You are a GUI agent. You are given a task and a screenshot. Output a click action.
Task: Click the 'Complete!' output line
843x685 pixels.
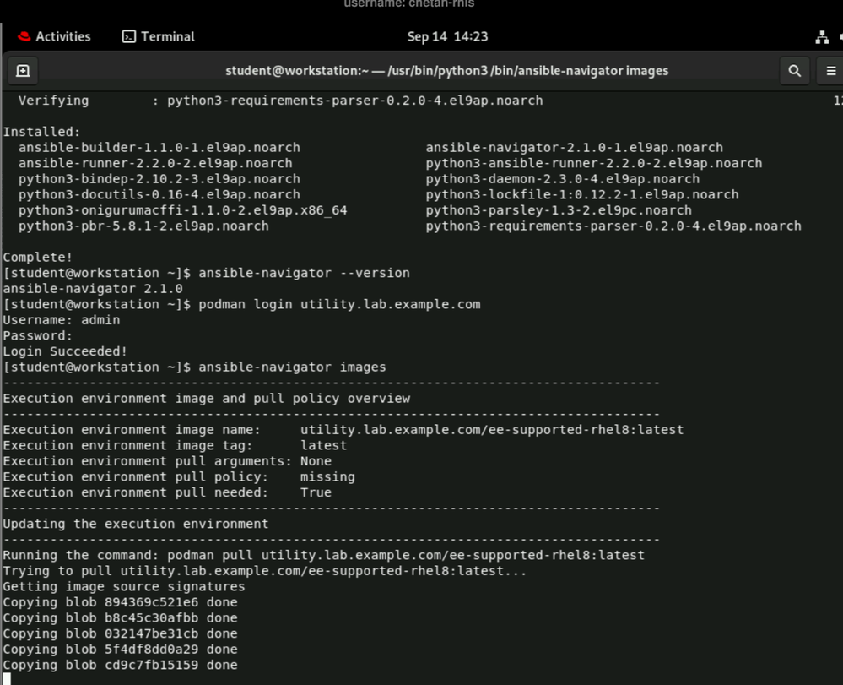click(38, 257)
